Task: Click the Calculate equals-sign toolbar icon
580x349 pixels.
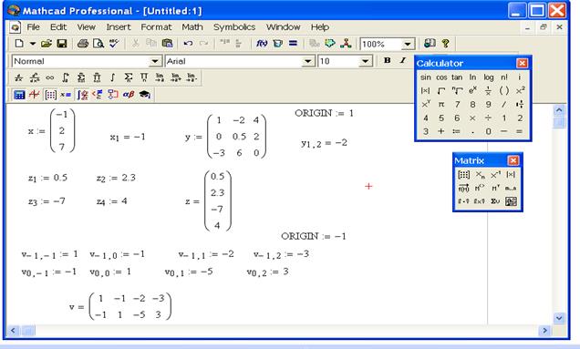Action: 293,44
